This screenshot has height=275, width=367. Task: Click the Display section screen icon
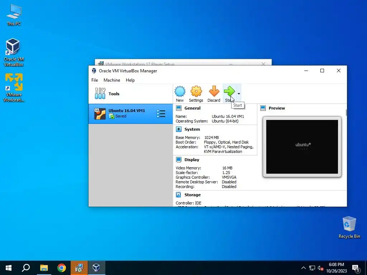(x=178, y=159)
